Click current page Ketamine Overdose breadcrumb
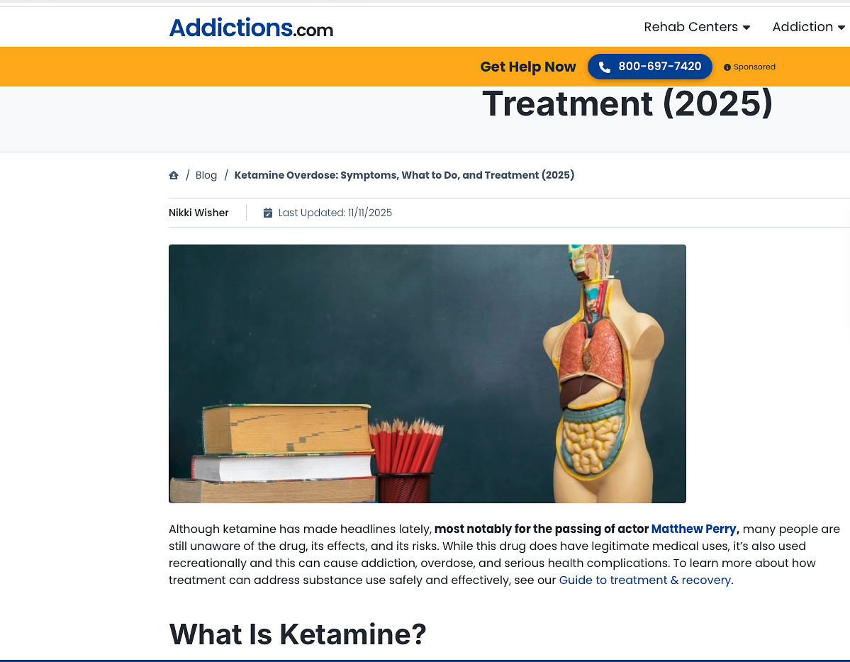Viewport: 850px width, 662px height. pos(404,175)
